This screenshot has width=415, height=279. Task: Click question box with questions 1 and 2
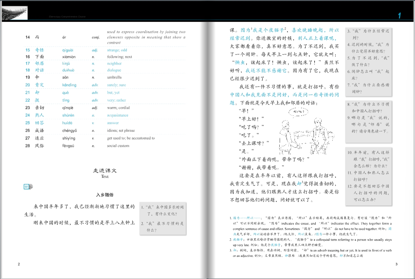163,219
